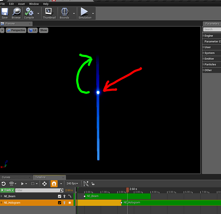Screen dimensions: 221x214
Task: Uncheck the NE_Hologram enabled checkbox
Action: 59,202
